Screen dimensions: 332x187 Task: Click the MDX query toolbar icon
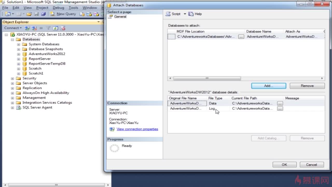coord(89,14)
